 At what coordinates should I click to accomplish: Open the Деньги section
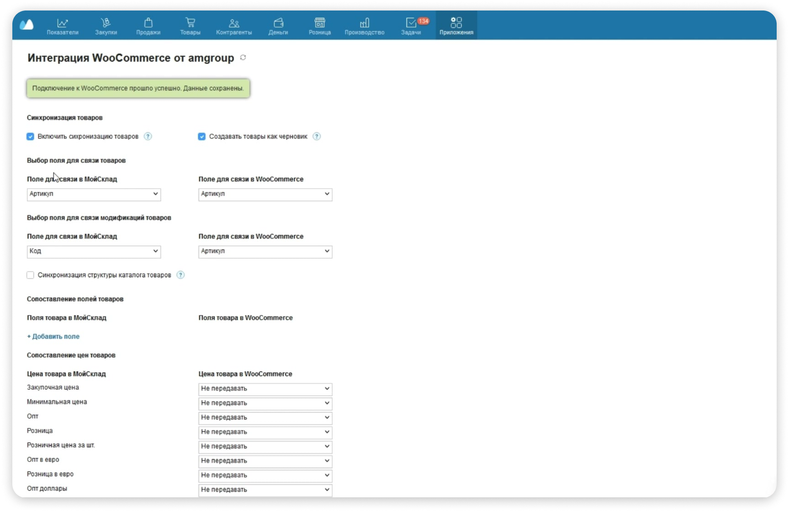pyautogui.click(x=278, y=26)
